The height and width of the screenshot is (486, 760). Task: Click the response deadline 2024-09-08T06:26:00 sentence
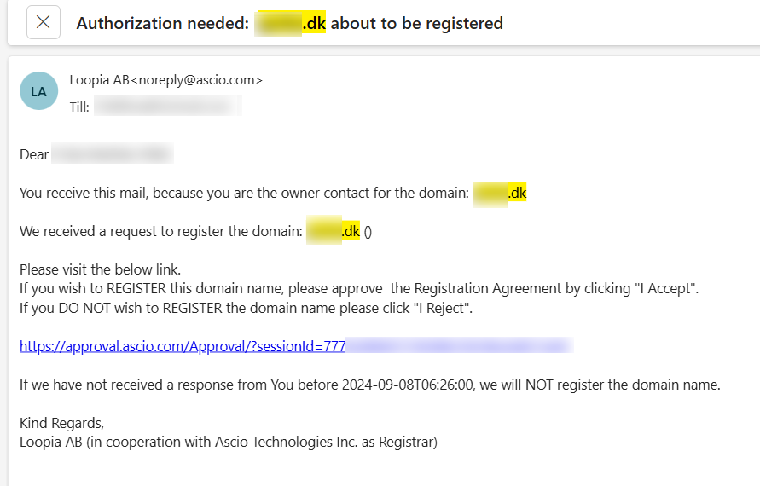369,385
